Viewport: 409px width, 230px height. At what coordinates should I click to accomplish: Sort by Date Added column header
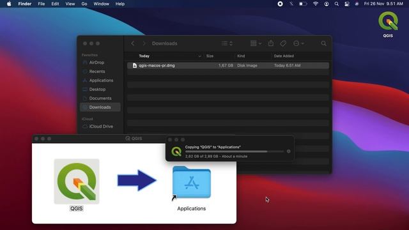pos(284,56)
